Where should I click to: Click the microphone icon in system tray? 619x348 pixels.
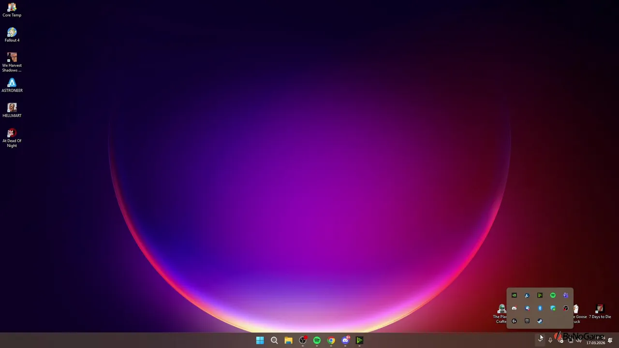pos(550,340)
